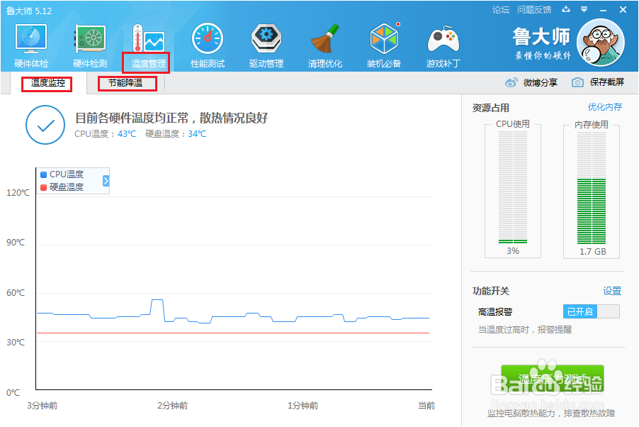The height and width of the screenshot is (427, 639).
Task: Click the 微博分享 text button
Action: point(541,83)
